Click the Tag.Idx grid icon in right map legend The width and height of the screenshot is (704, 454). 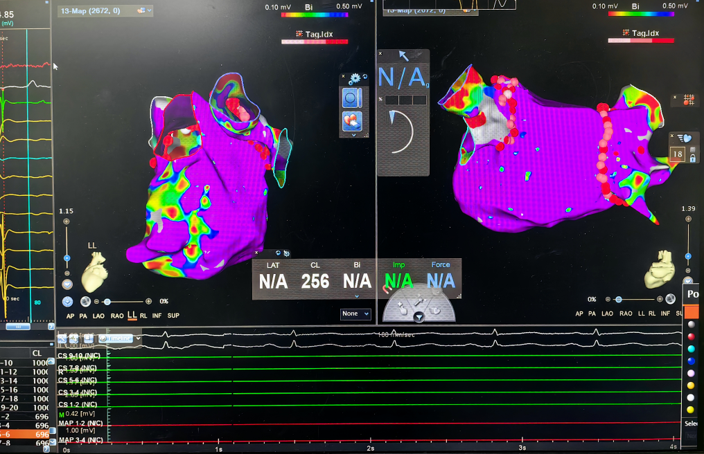(x=626, y=33)
